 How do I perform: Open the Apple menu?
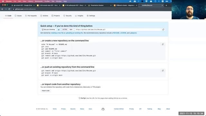[3, 1]
